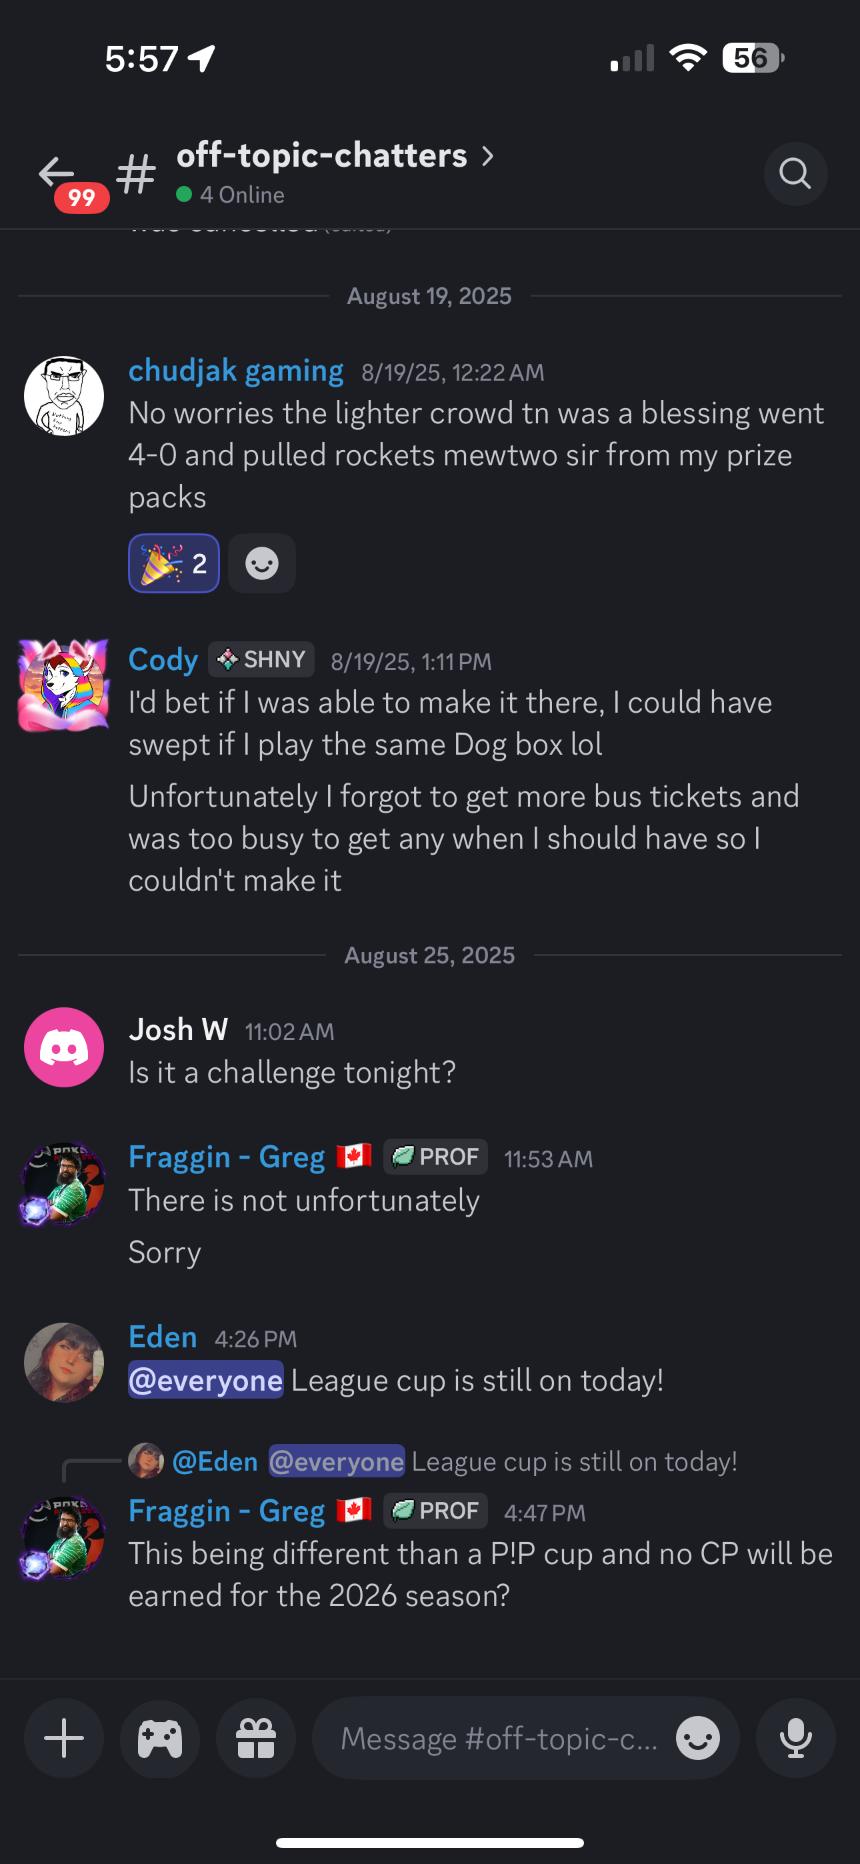Add reaction to chudjak gaming's message

click(x=261, y=564)
